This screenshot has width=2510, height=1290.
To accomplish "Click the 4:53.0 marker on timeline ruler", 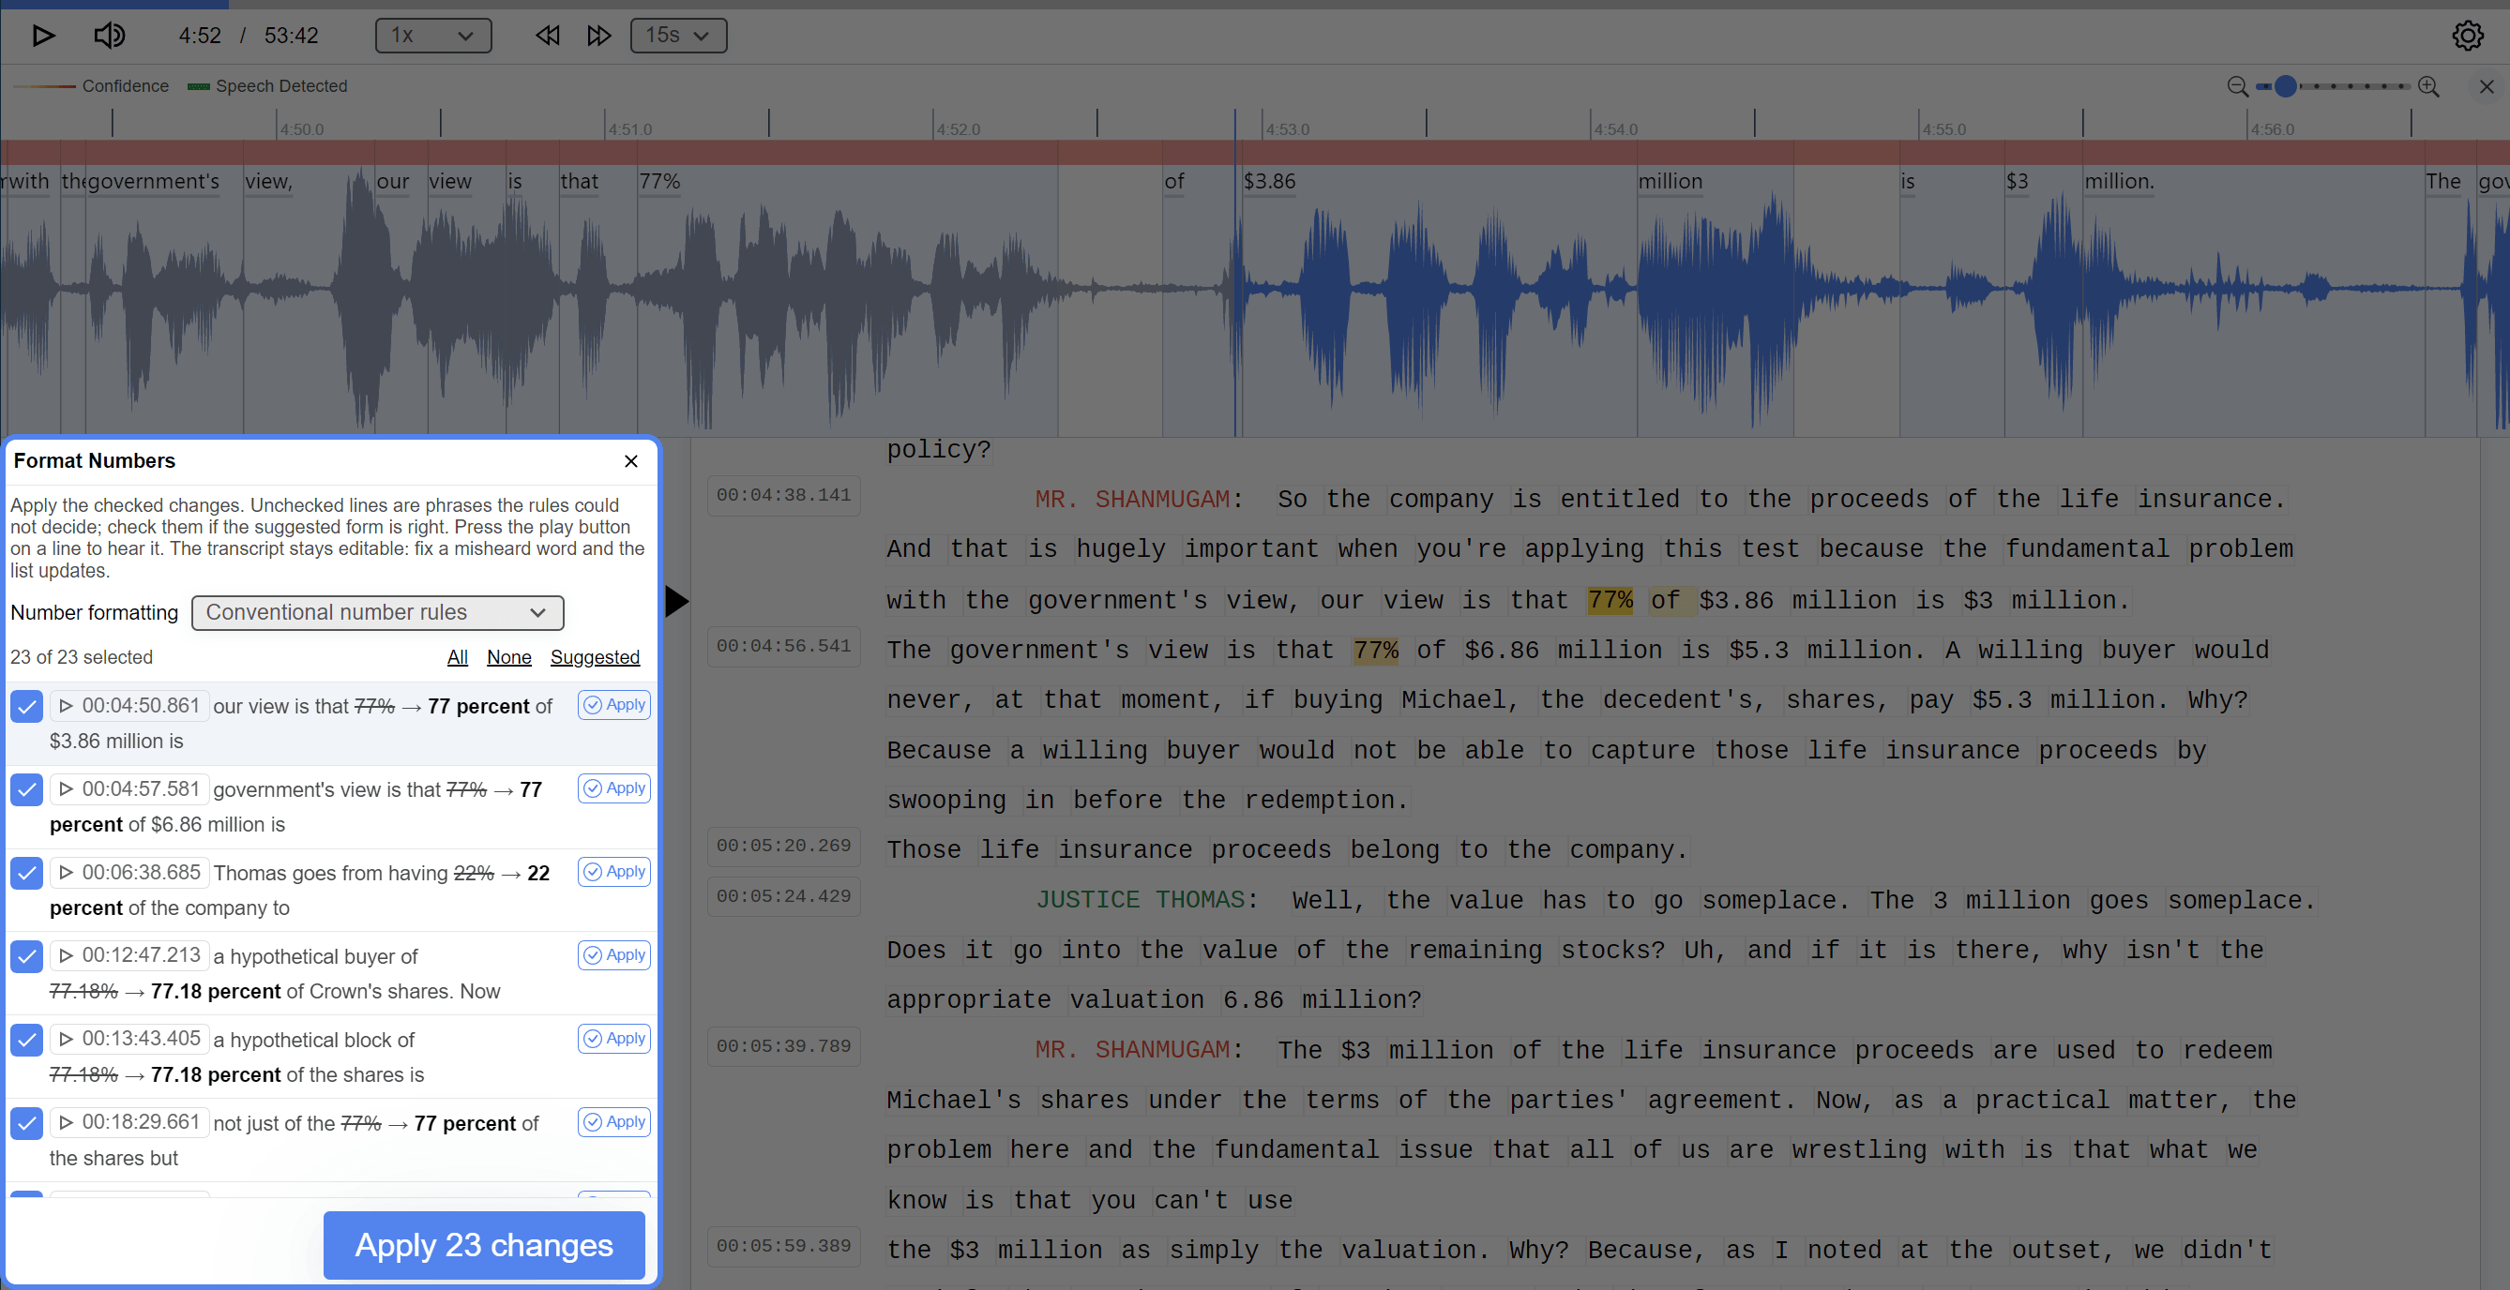I will (1286, 129).
